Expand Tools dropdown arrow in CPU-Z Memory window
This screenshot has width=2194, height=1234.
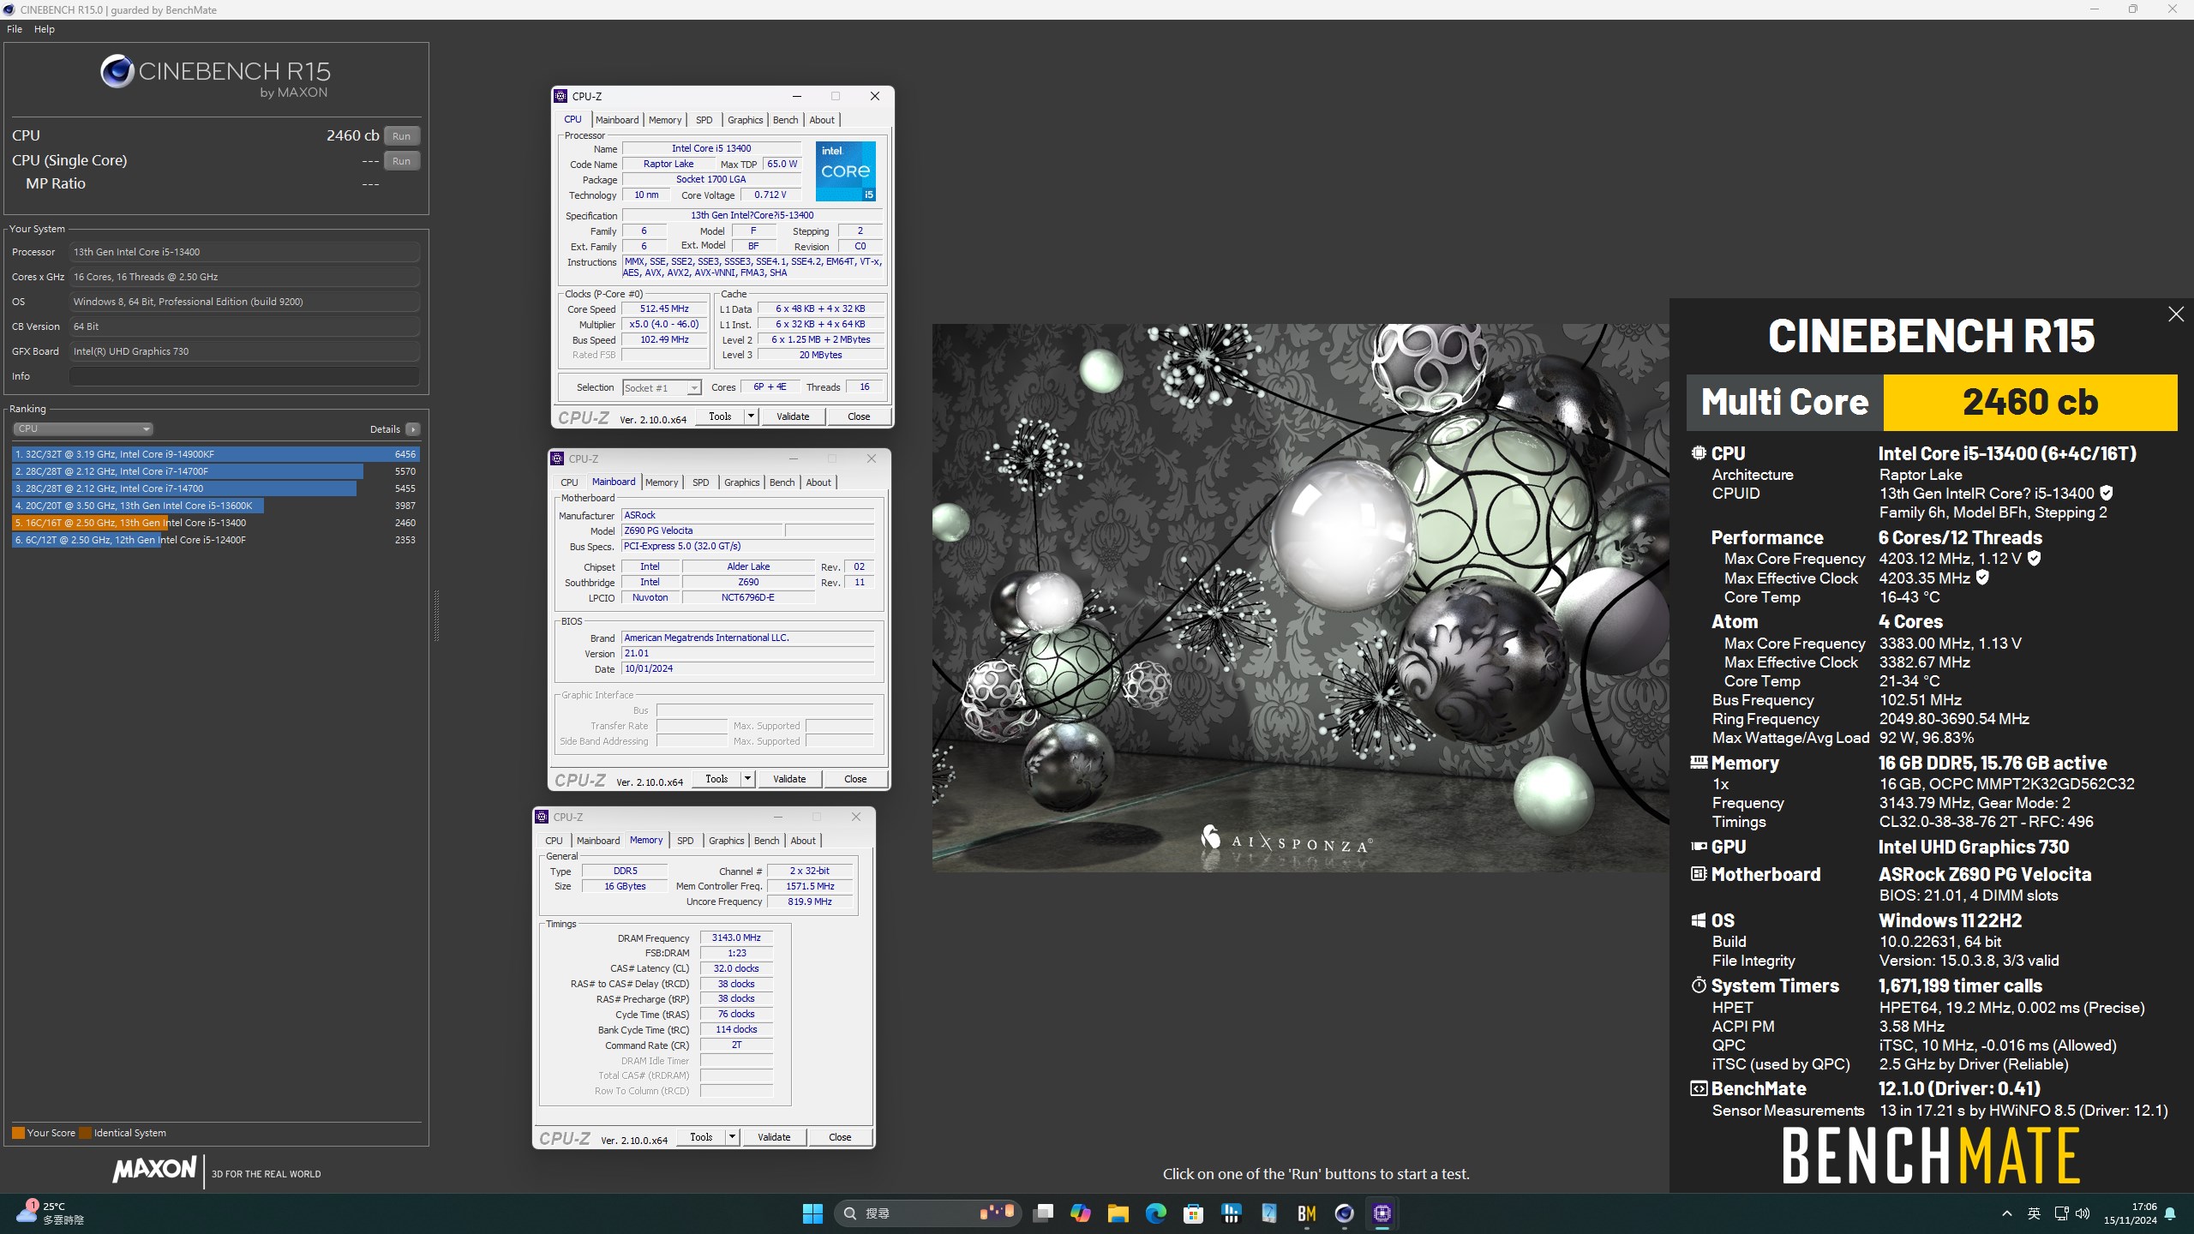coord(732,1137)
